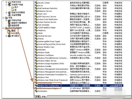Open 磁盘碎片整理程序 in the tree
This screenshot has width=132, height=99.
(19, 23)
